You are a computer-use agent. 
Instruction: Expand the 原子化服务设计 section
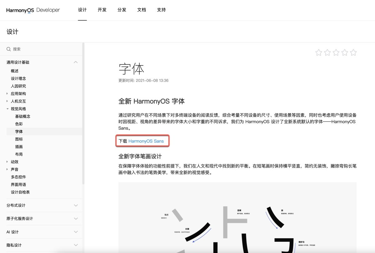76,219
